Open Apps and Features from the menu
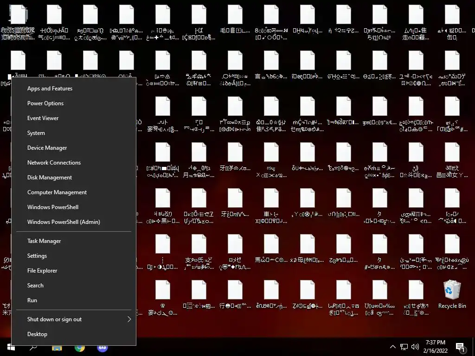 point(74,89)
